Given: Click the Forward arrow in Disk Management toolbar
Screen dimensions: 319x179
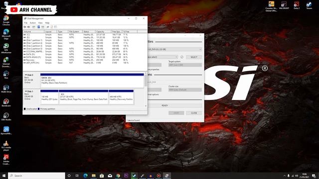Looking at the screenshot, I should point(29,27).
